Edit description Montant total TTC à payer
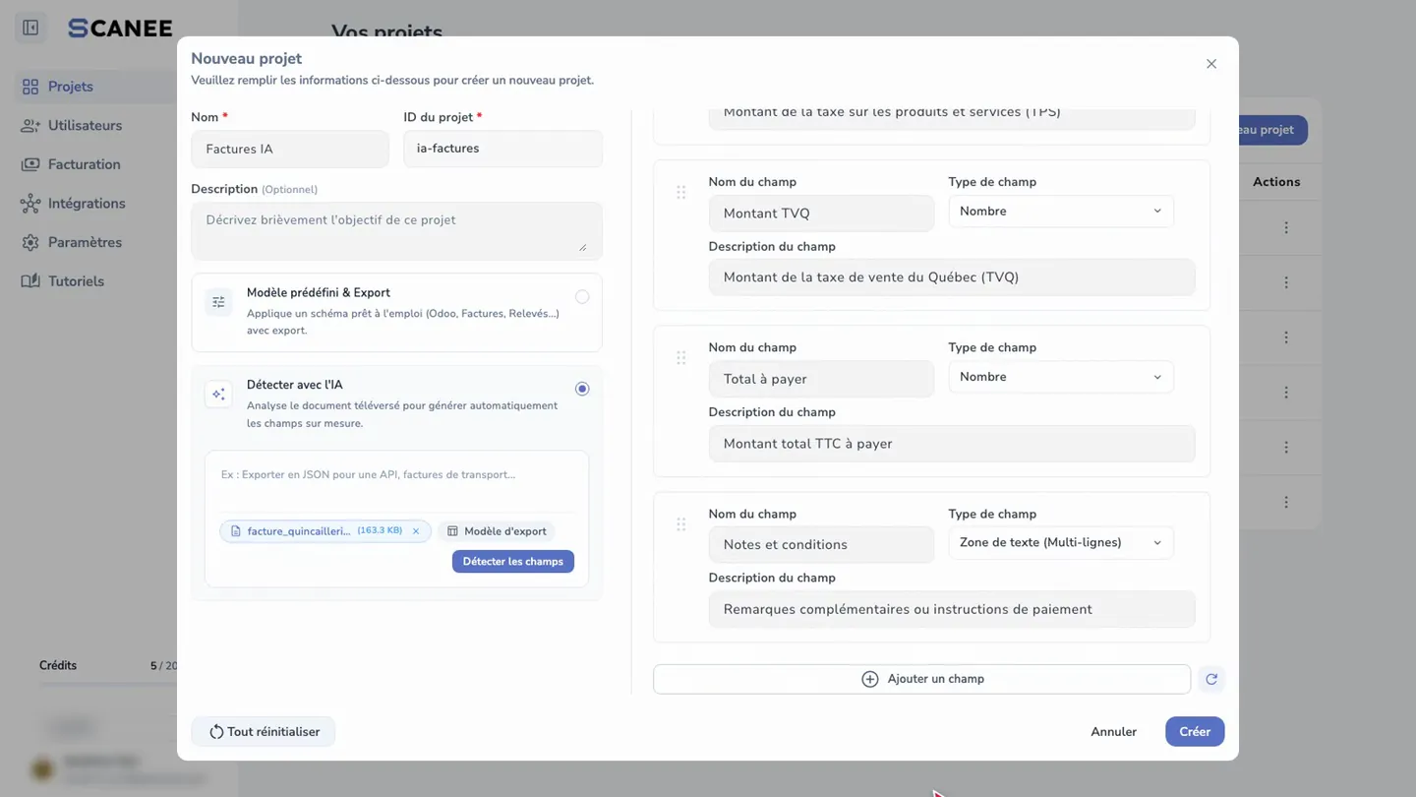 pyautogui.click(x=952, y=444)
